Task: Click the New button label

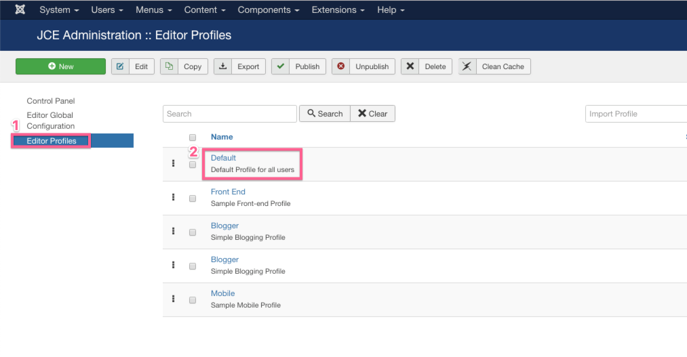Action: [66, 66]
